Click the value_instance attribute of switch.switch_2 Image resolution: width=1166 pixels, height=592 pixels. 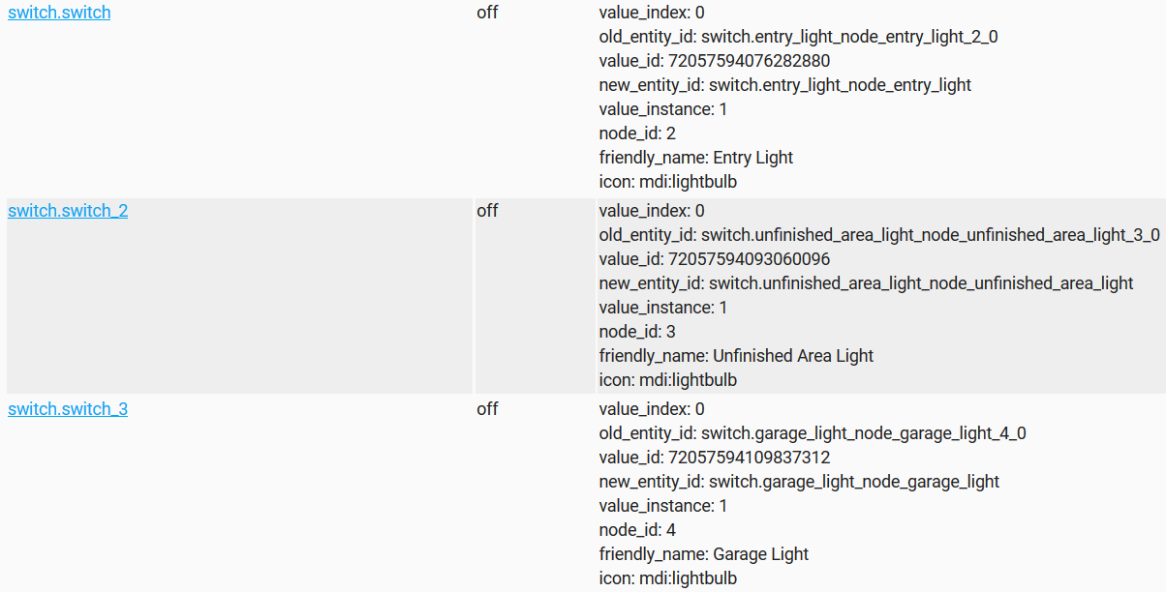[x=662, y=307]
